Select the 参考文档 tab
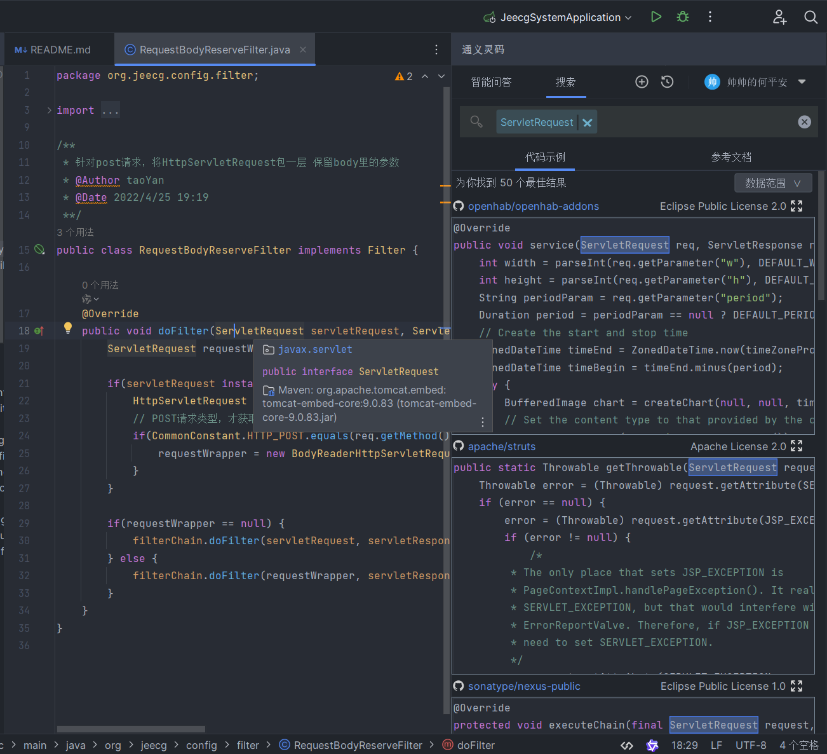 click(x=730, y=157)
